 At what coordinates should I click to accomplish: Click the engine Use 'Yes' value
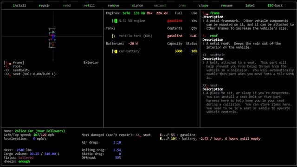point(194,21)
